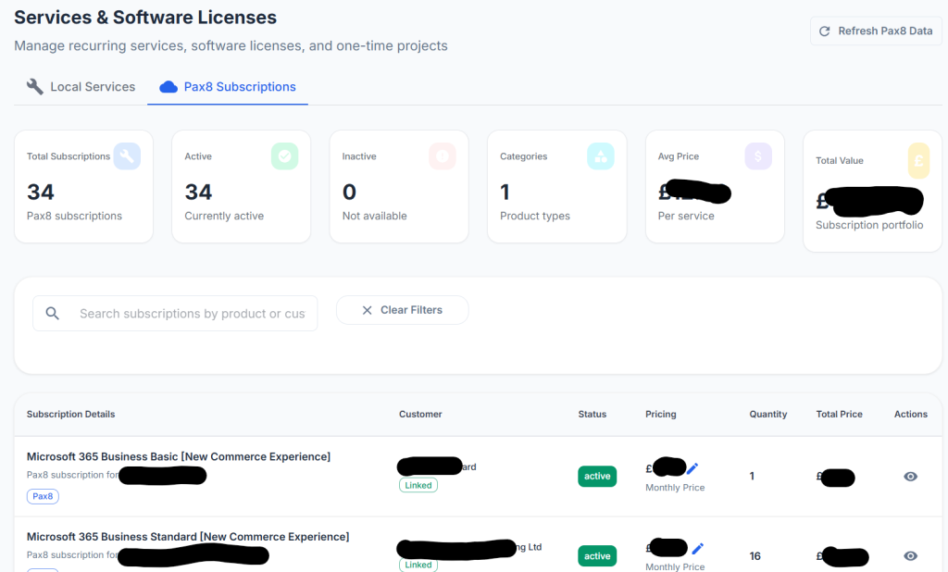Click 'Microsoft 365 Business Basic [New Commerce Experience]' title
948x572 pixels.
coord(179,456)
